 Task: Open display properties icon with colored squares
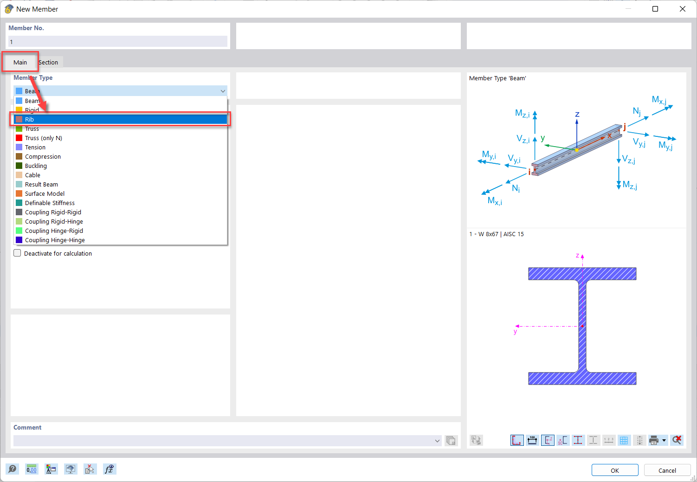[51, 469]
